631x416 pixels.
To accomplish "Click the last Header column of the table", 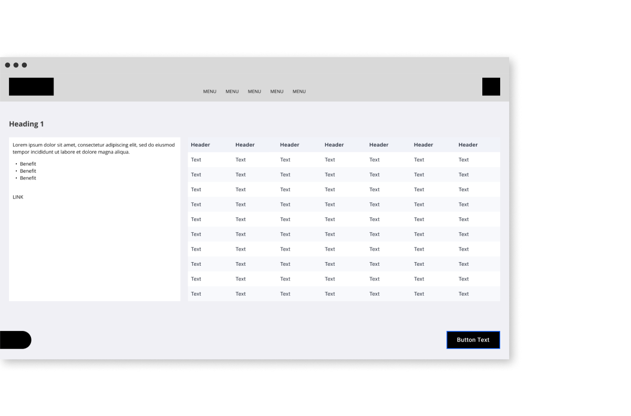I will pyautogui.click(x=468, y=144).
